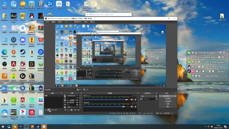Toggle lock on the first source
The width and height of the screenshot is (229, 129).
80,96
